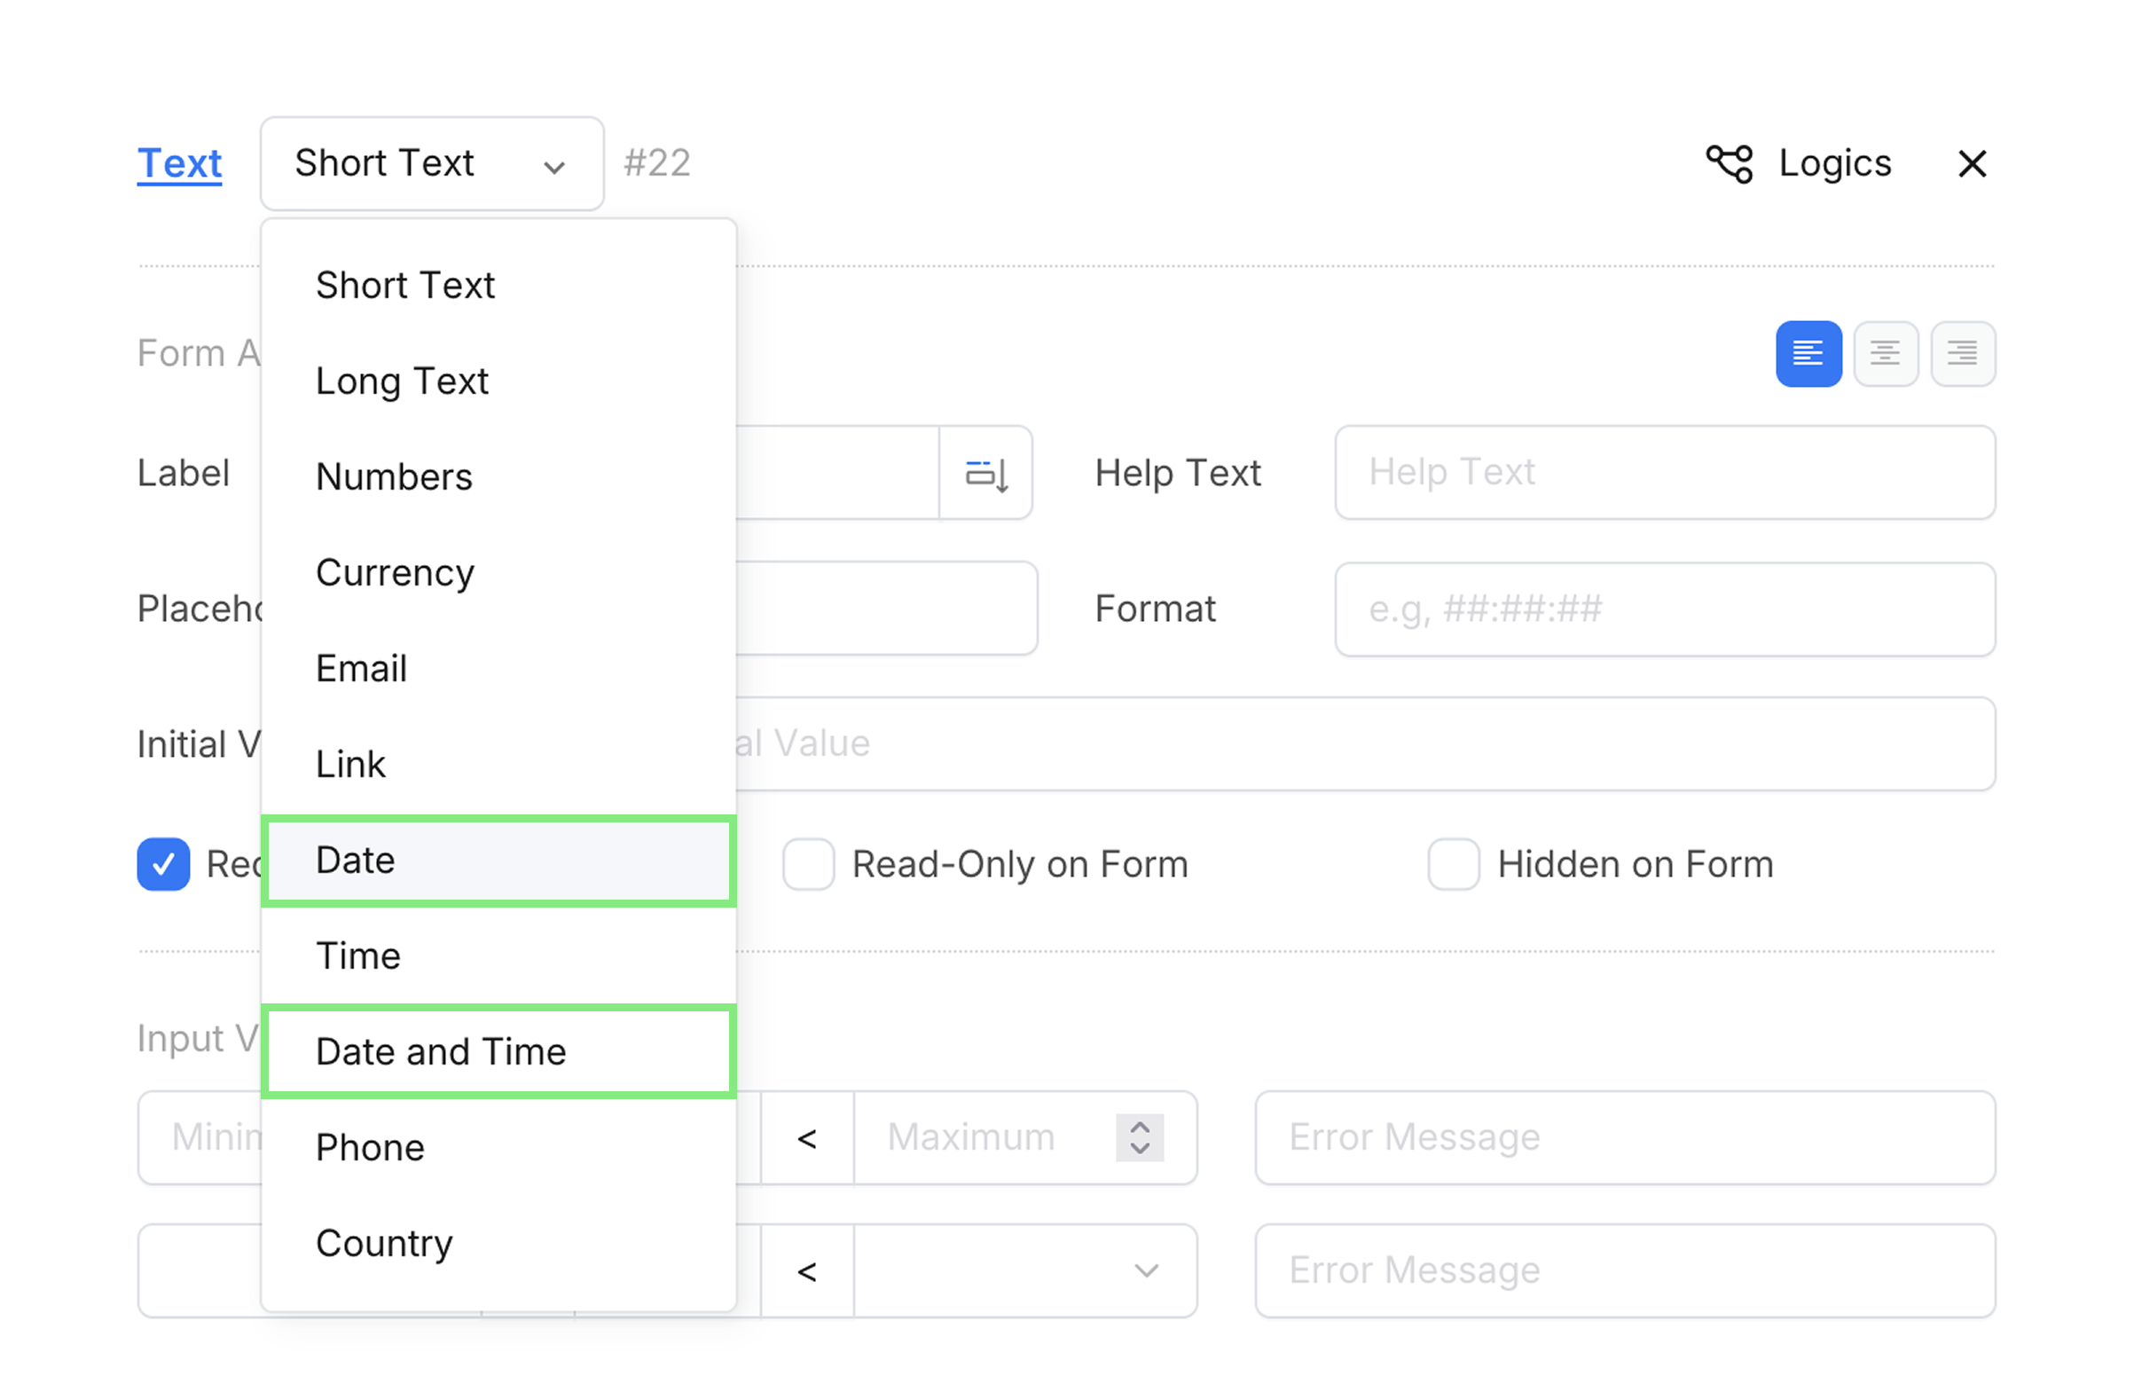This screenshot has width=2134, height=1376.
Task: Enable Read-Only on Form checkbox
Action: [x=808, y=864]
